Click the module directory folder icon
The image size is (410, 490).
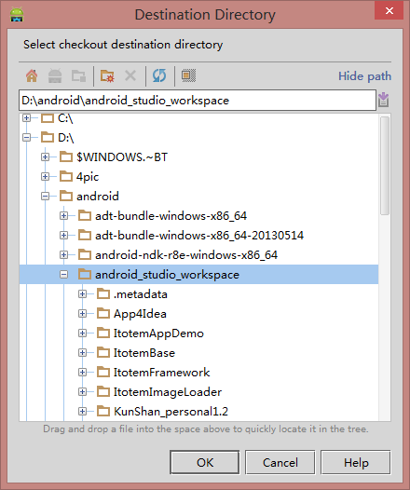(x=78, y=75)
